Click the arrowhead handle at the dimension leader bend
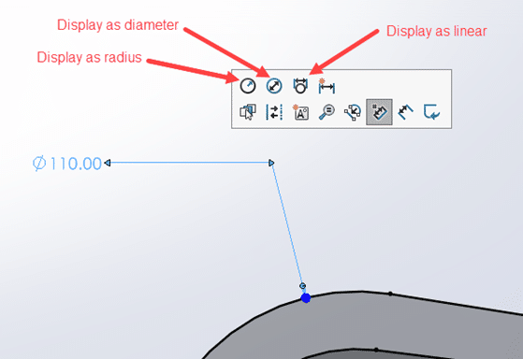Image resolution: width=523 pixels, height=359 pixels. coord(271,163)
